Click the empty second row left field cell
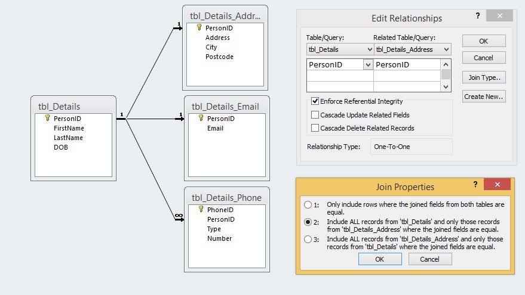The image size is (525, 295). [340, 76]
